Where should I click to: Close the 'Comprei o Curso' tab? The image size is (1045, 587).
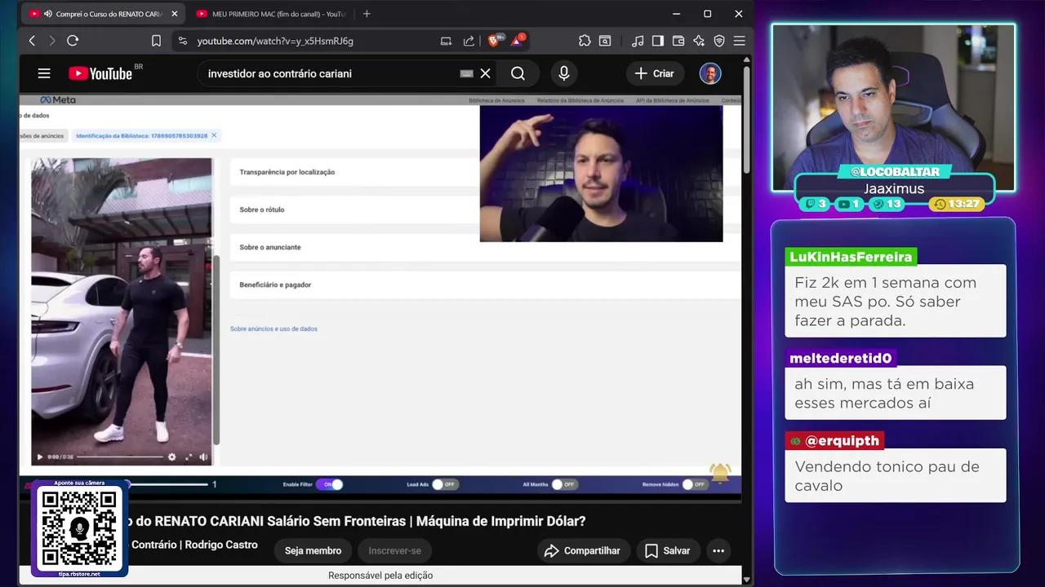pos(174,14)
